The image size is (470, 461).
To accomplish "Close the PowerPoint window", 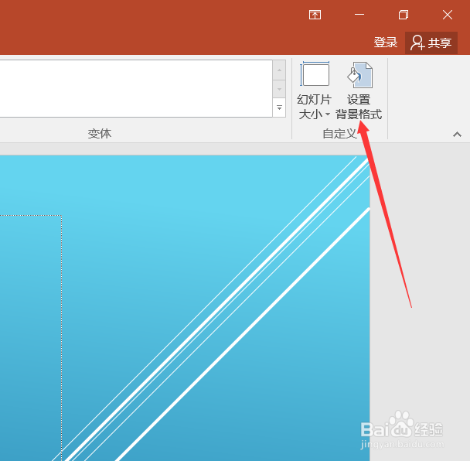I will [x=448, y=15].
